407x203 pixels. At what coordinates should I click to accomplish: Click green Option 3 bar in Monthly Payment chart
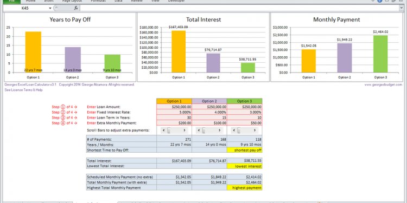380,54
